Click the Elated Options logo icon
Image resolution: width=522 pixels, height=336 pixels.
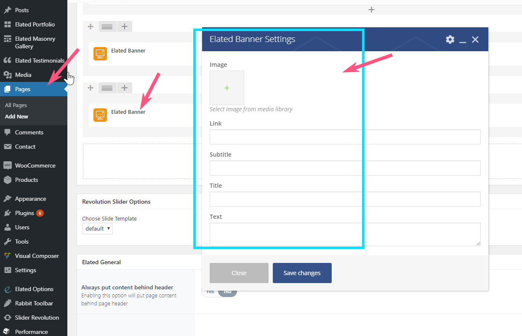(x=8, y=289)
